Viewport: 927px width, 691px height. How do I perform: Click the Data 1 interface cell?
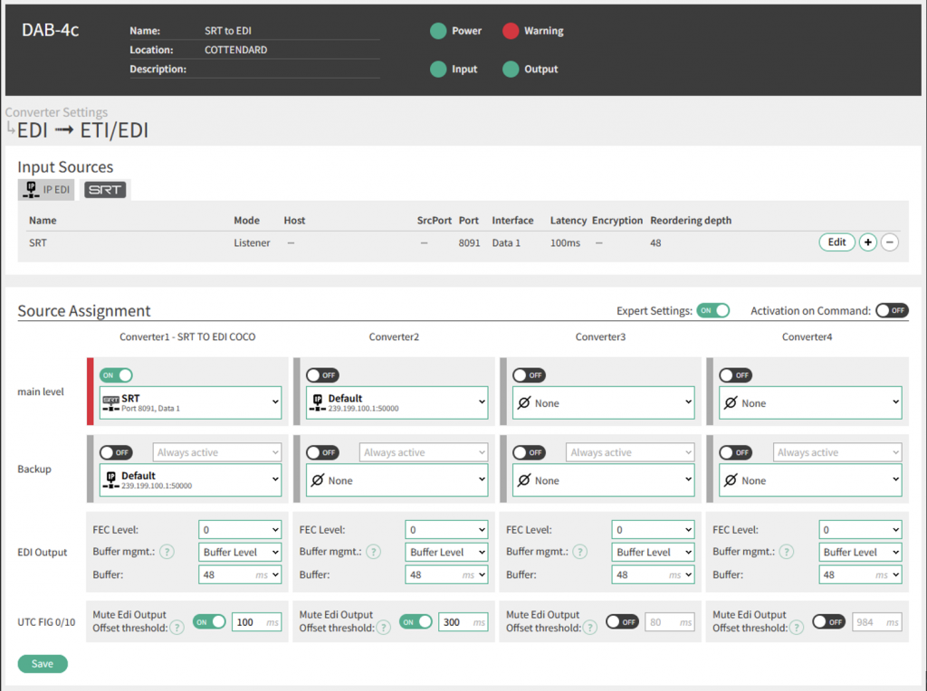506,242
